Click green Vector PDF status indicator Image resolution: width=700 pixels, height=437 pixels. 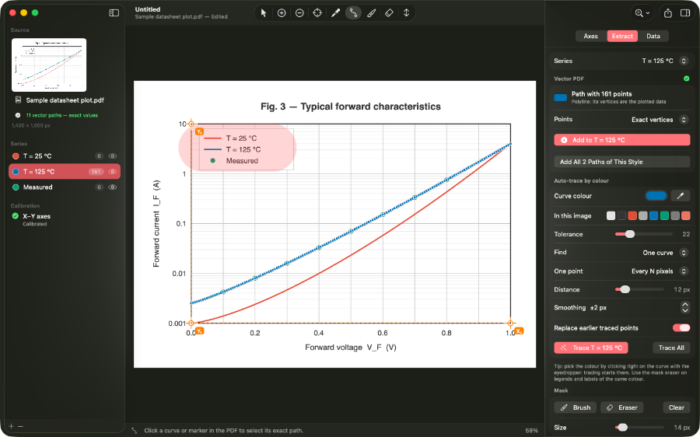coord(686,79)
